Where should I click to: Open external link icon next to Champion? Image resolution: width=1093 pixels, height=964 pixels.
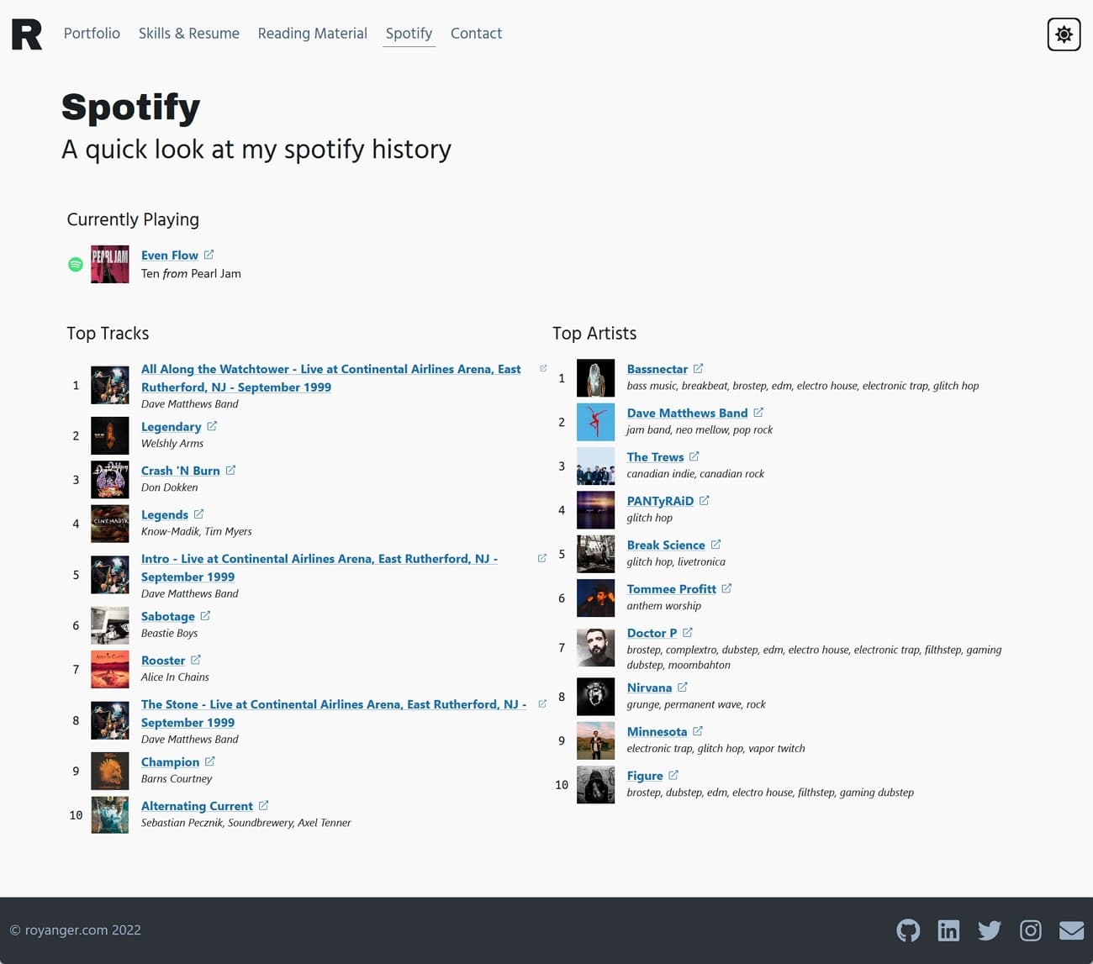pyautogui.click(x=210, y=761)
